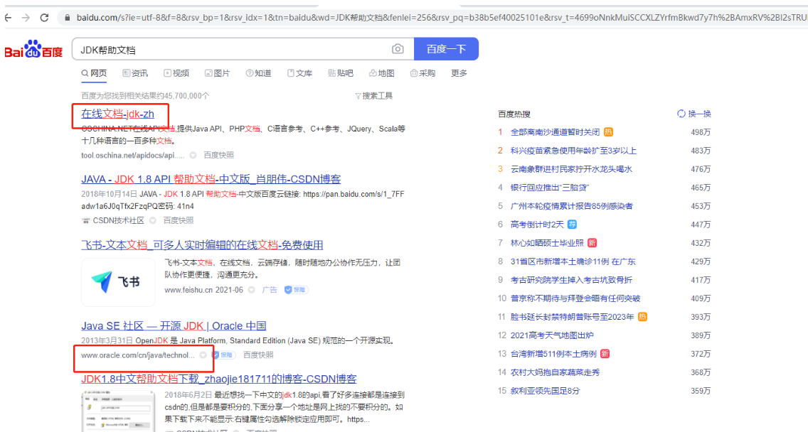Switch to the 图片 tab
The width and height of the screenshot is (808, 432).
click(217, 74)
